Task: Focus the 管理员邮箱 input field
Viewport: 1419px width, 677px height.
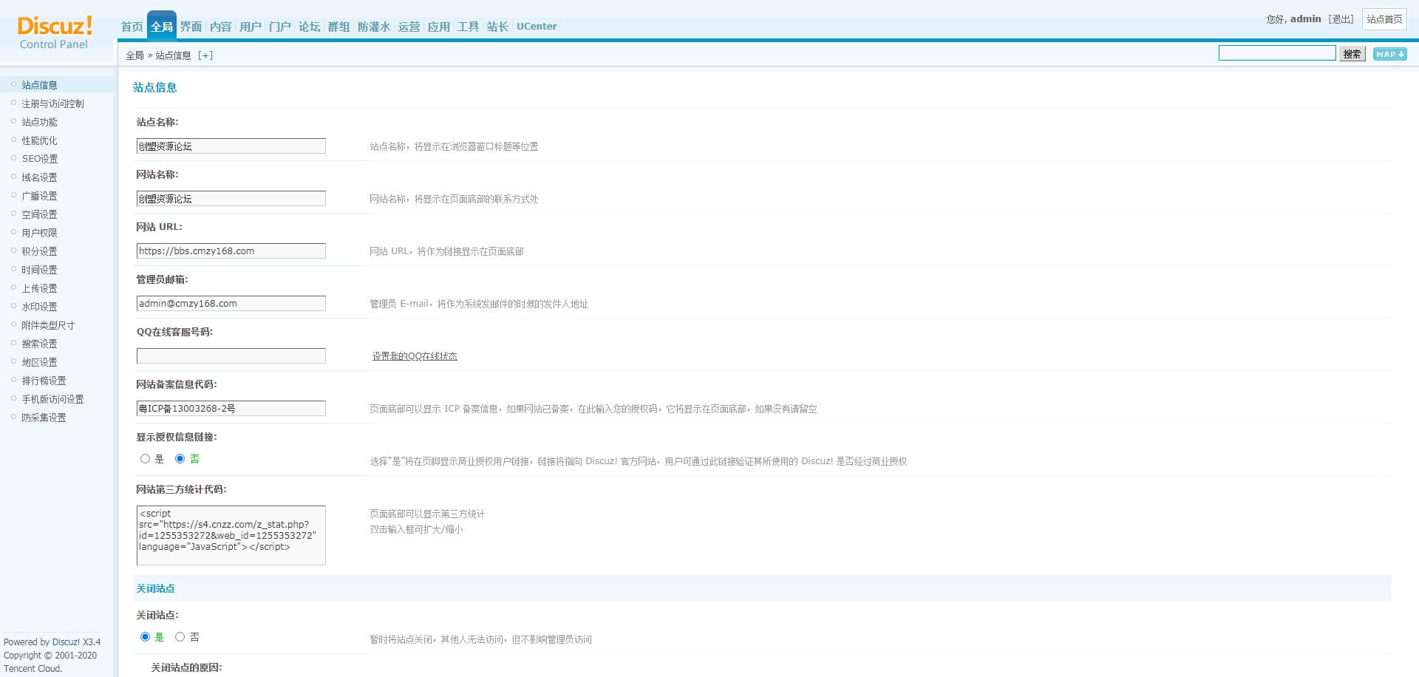Action: click(231, 304)
